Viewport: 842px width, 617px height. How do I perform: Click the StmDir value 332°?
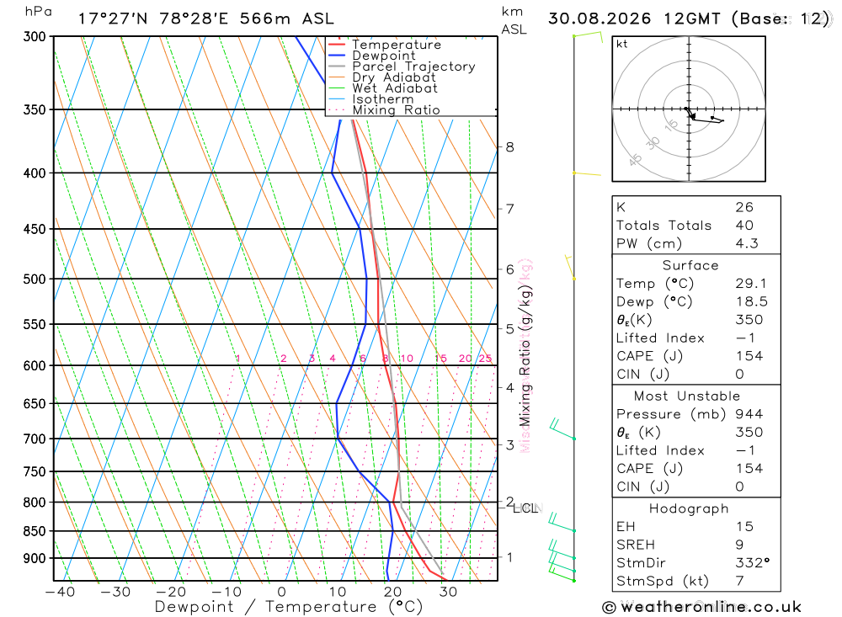click(753, 563)
